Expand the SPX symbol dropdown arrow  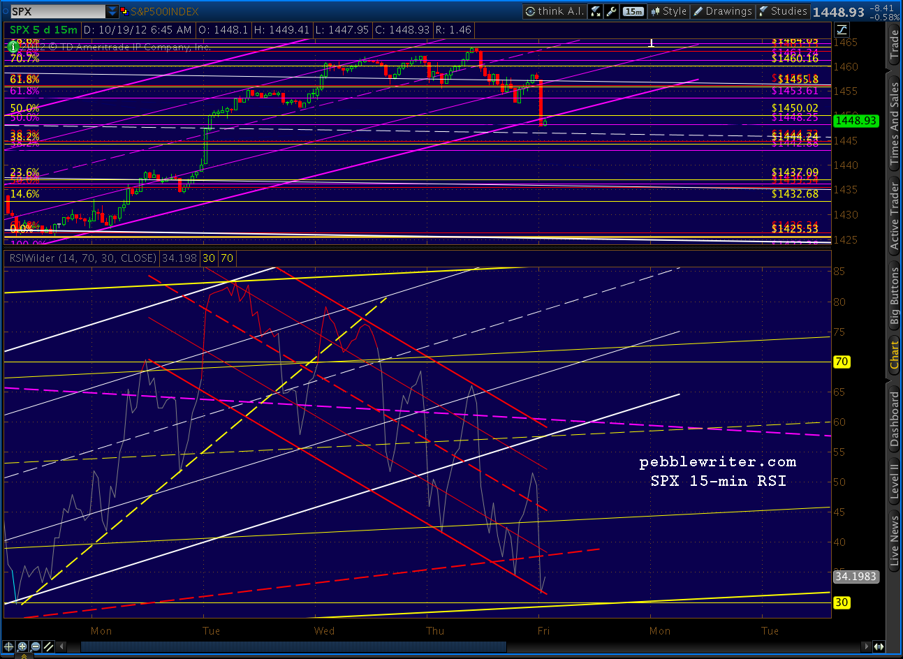112,12
